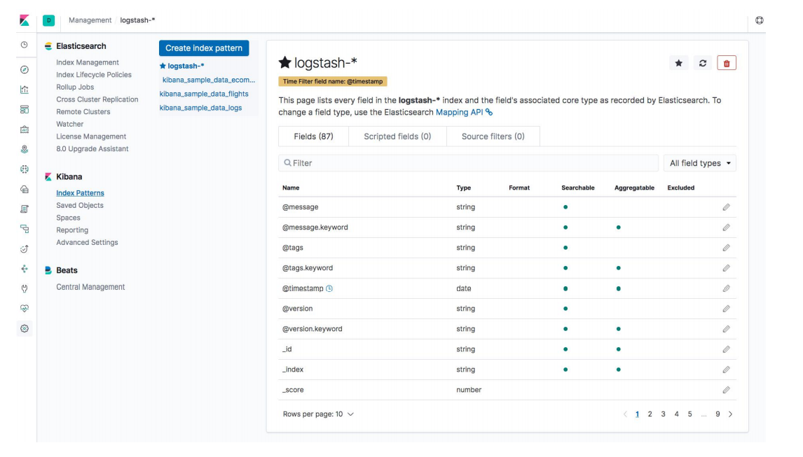Go to next page arrow
This screenshot has height=457, width=803.
pos(730,414)
